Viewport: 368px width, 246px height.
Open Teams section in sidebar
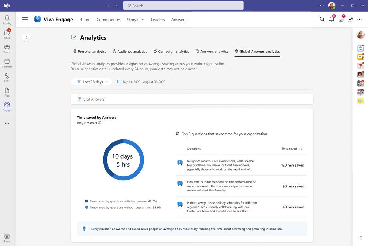7,49
